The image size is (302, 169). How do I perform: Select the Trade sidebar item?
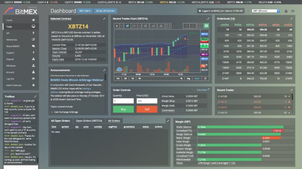[x=21, y=26]
